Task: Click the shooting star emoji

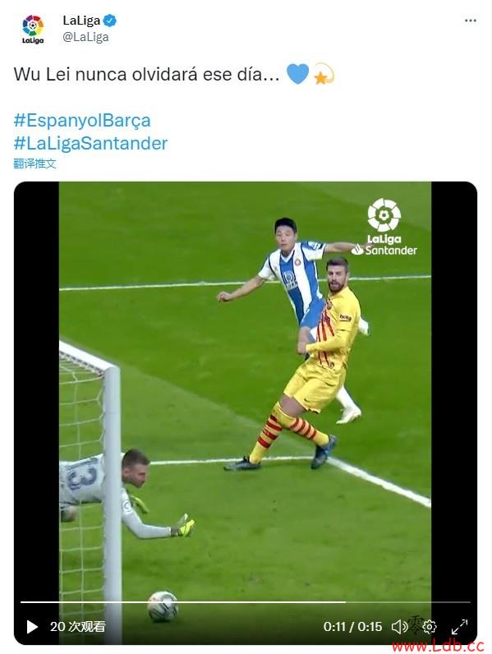Action: 324,74
